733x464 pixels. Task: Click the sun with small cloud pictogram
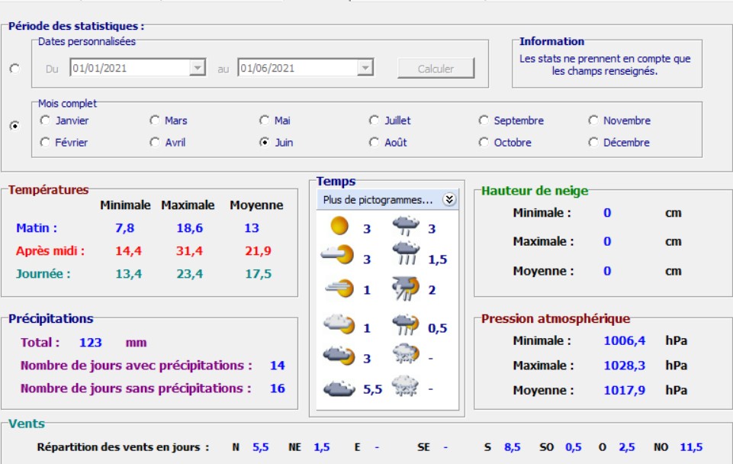pyautogui.click(x=338, y=255)
